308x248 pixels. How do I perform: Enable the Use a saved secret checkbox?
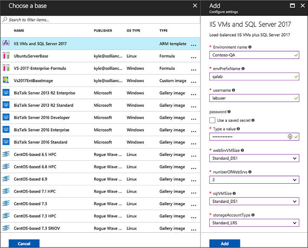(x=212, y=120)
